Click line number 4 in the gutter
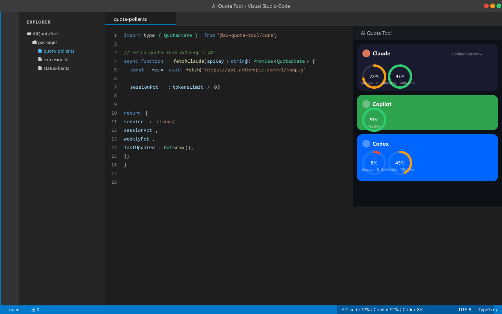502x314 pixels. pos(115,61)
